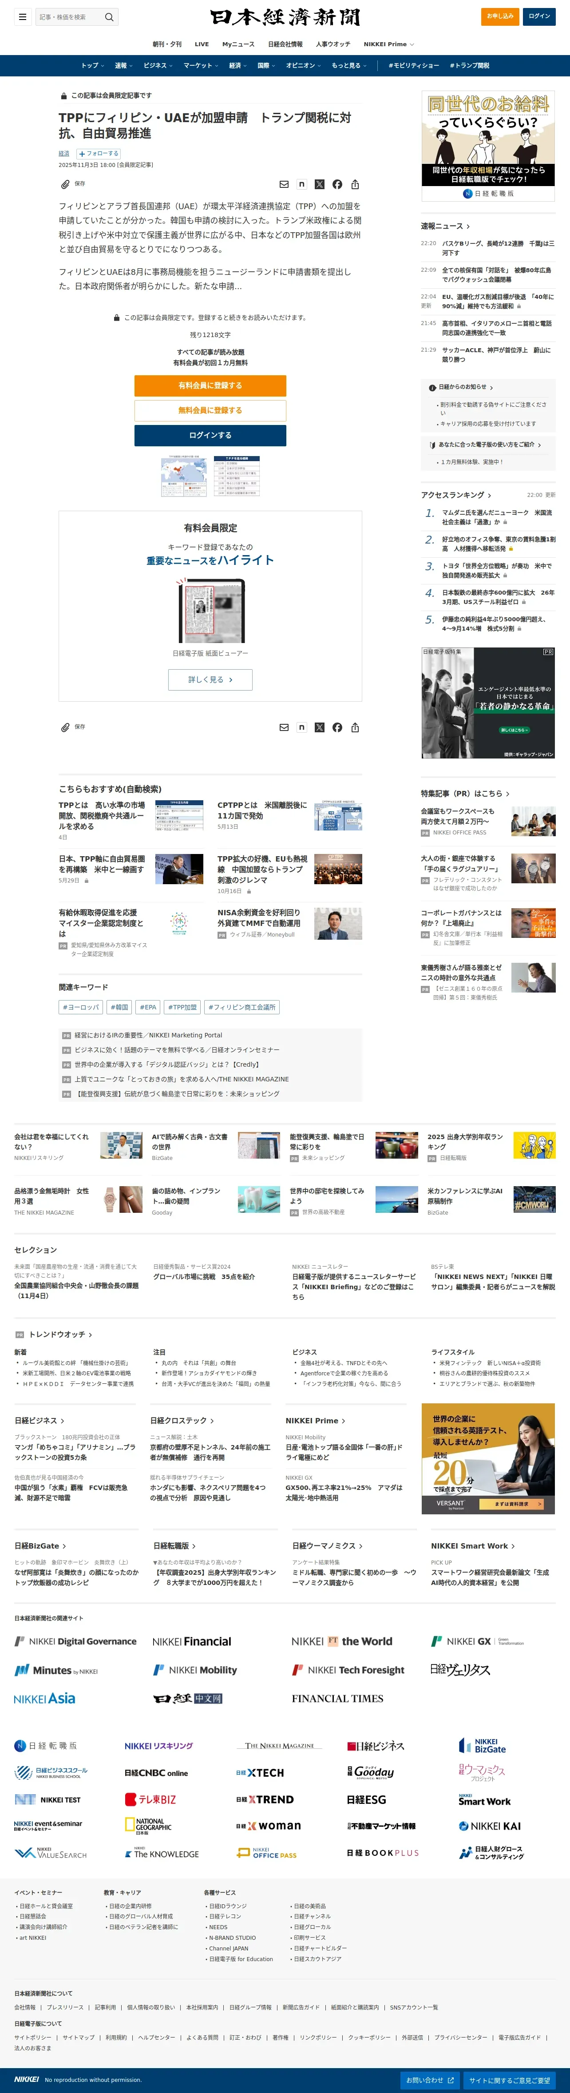This screenshot has height=2093, width=570.
Task: Save article with clip icon under dateline
Action: (65, 184)
